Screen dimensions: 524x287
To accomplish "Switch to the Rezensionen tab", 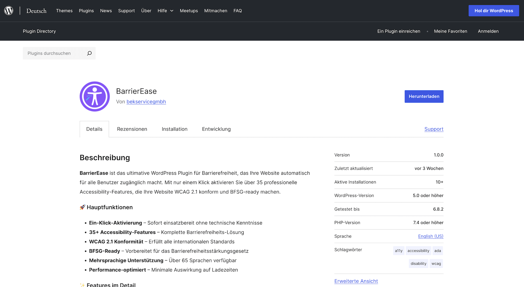I will [132, 129].
